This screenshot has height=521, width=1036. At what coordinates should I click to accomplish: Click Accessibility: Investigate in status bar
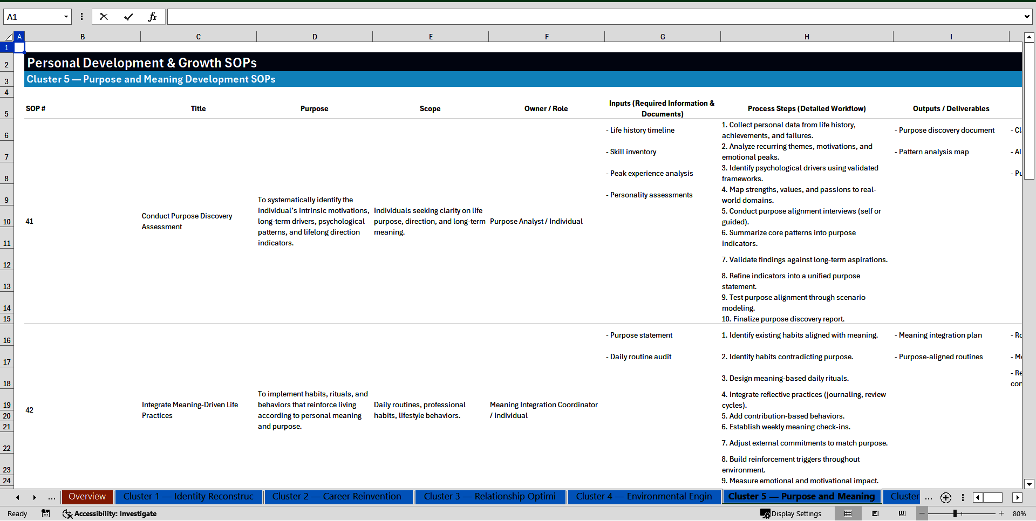click(114, 514)
